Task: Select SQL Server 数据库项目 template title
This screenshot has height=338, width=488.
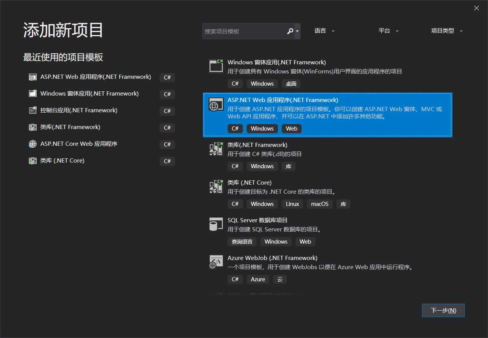Action: pyautogui.click(x=258, y=220)
